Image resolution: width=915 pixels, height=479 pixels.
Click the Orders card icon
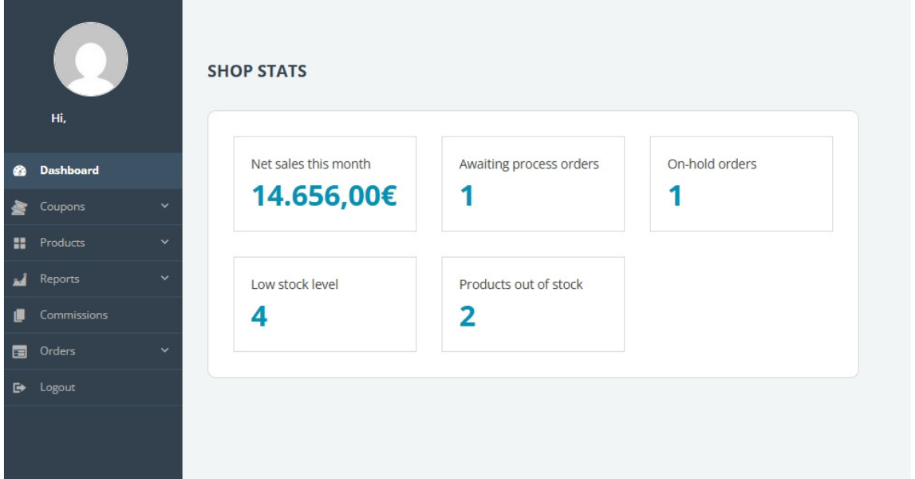pyautogui.click(x=20, y=351)
